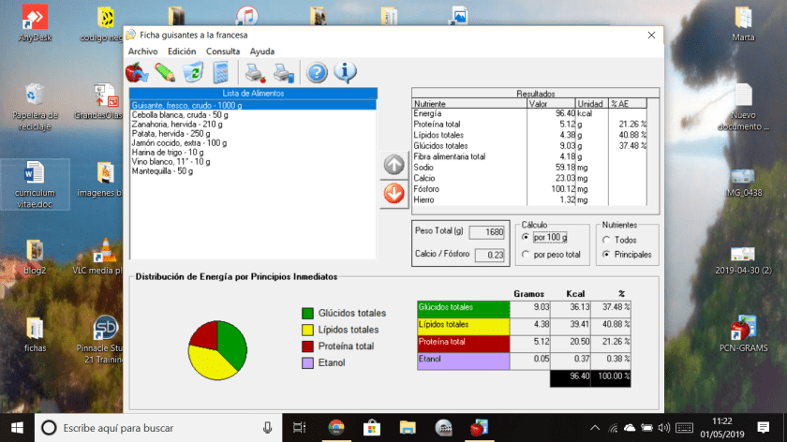This screenshot has width=787, height=442.
Task: Open help with question mark icon
Action: coord(317,72)
